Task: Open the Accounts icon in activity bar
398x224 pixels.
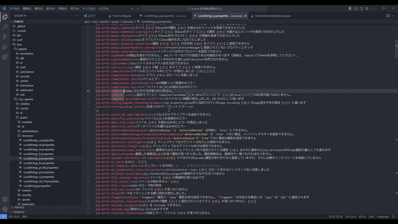Action: click(x=5, y=199)
